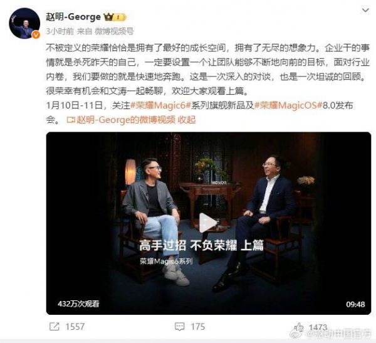
Task: Click the small video camera icon in the post
Action: (x=71, y=120)
